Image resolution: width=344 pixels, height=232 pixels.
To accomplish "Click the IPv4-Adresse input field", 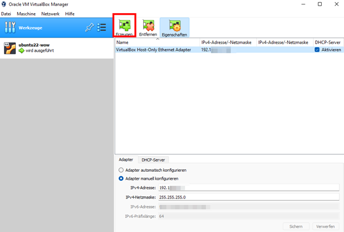I will click(249, 188).
